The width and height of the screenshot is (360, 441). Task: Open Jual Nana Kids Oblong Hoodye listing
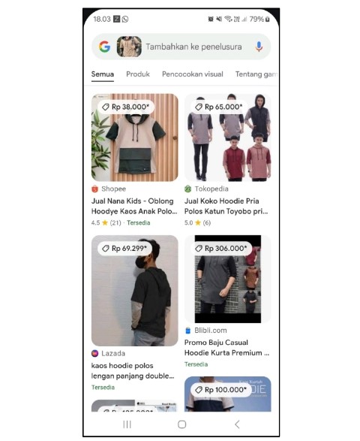[134, 206]
